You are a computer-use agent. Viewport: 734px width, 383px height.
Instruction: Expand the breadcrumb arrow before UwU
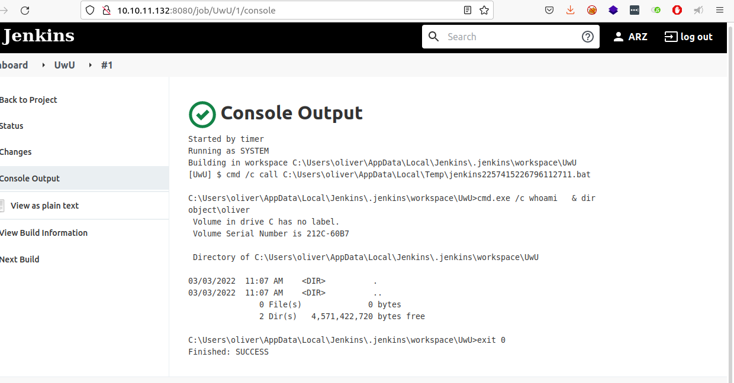pyautogui.click(x=44, y=65)
